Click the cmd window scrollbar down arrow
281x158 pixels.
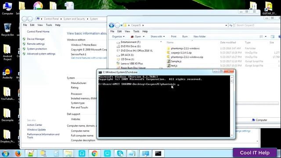(232, 136)
